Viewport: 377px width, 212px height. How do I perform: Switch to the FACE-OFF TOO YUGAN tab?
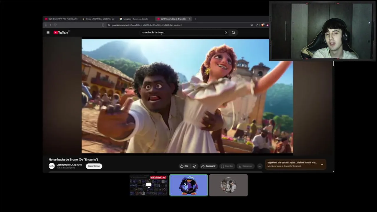61,19
